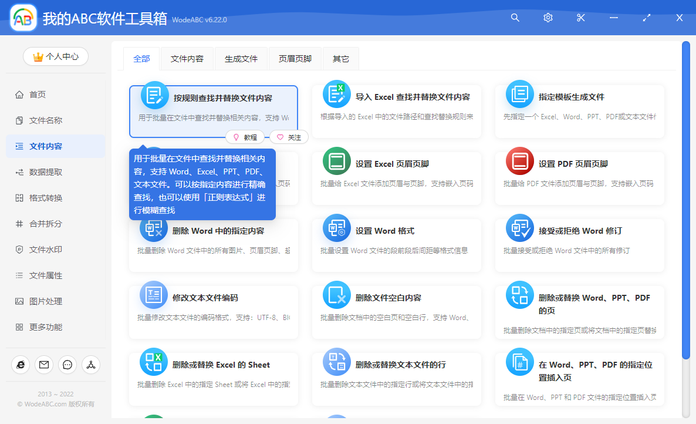The width and height of the screenshot is (696, 424).
Task: Open the 删除文件空白内容 tool icon
Action: [x=336, y=294]
